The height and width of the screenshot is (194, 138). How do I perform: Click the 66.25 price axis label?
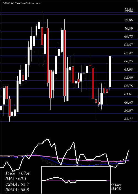pos(129,61)
